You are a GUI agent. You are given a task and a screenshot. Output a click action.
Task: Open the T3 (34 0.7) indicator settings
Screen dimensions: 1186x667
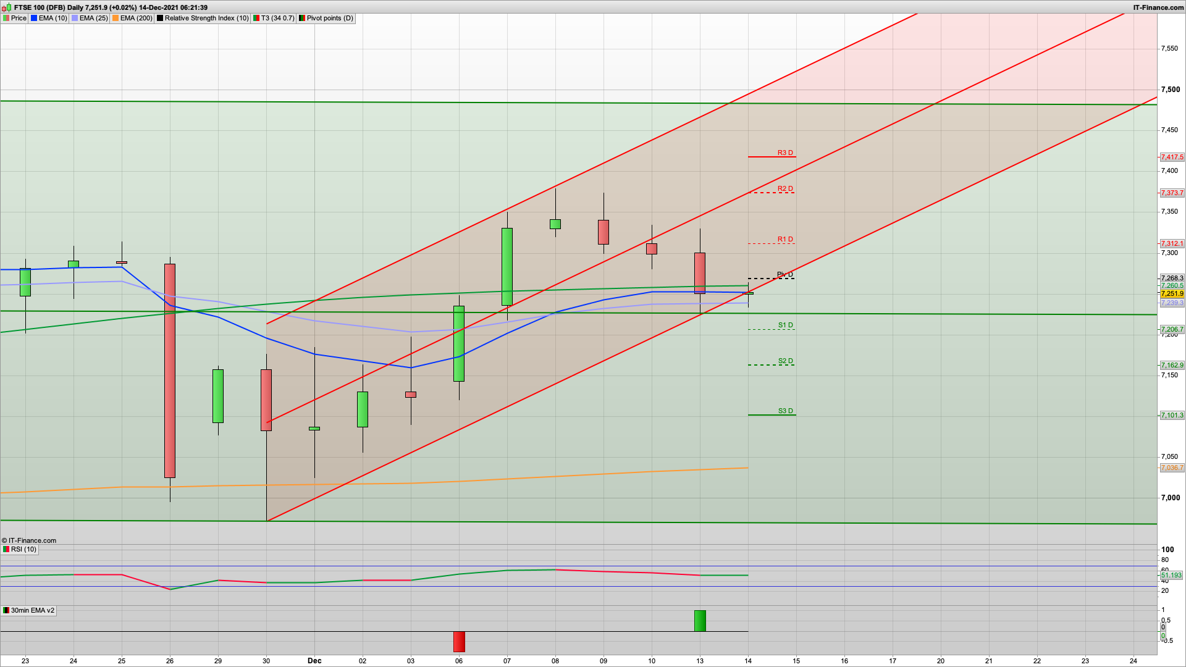(x=274, y=18)
